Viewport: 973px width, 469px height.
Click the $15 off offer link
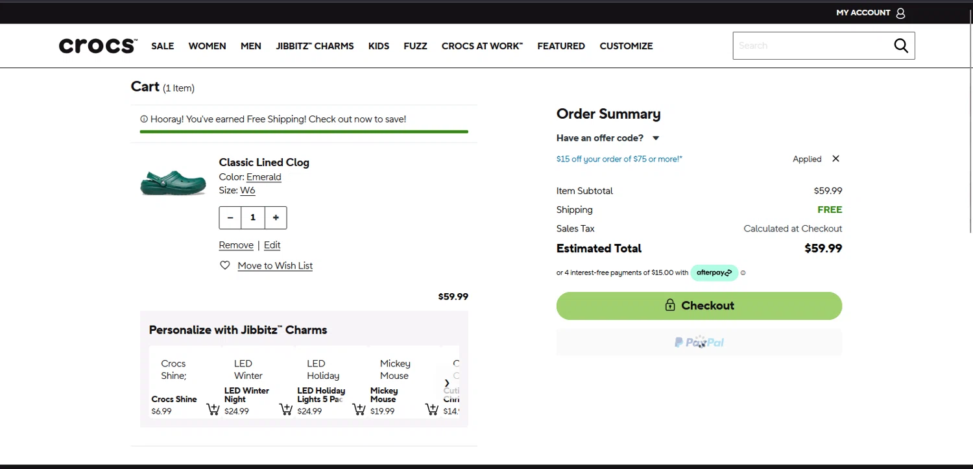tap(619, 159)
